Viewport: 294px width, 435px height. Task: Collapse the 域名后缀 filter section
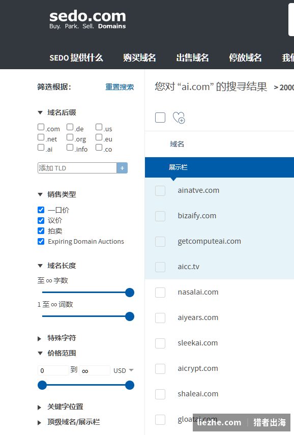pyautogui.click(x=57, y=112)
